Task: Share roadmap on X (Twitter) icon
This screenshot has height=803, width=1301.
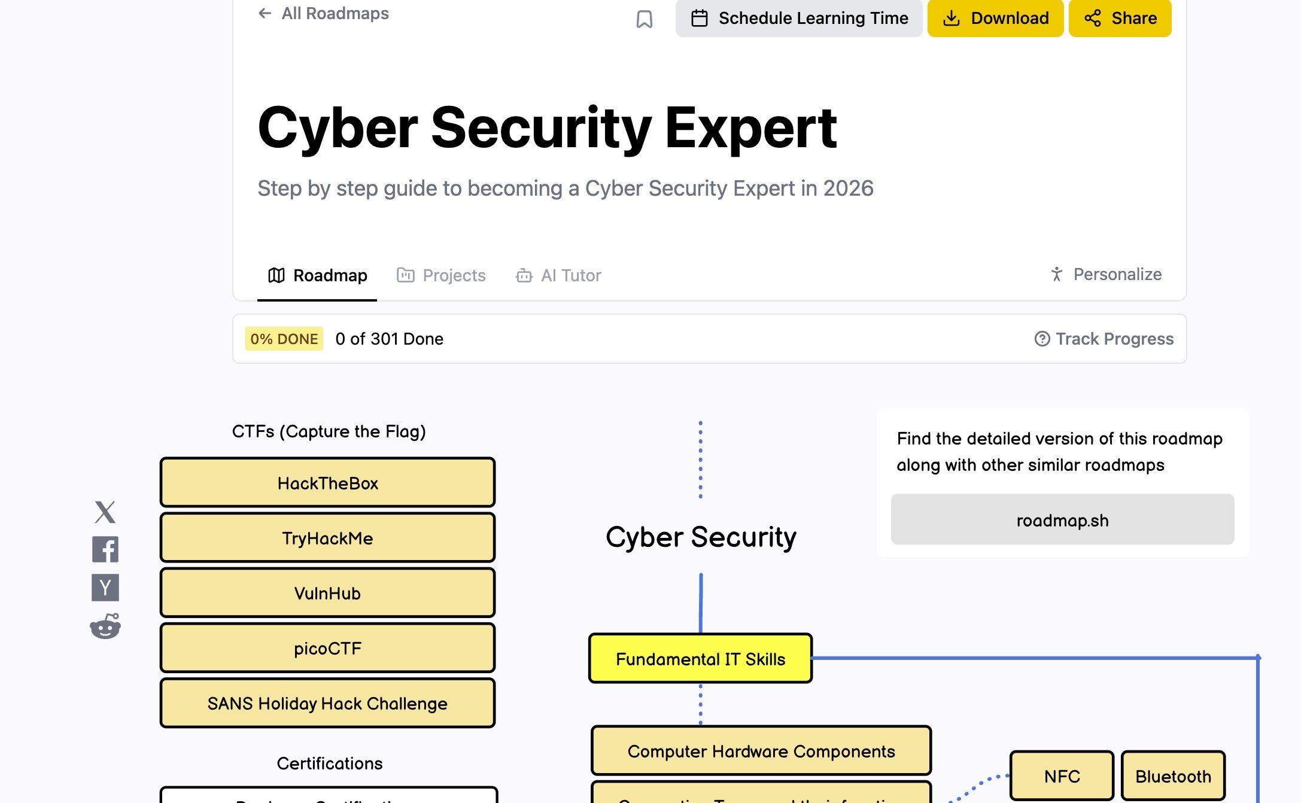Action: pos(105,512)
